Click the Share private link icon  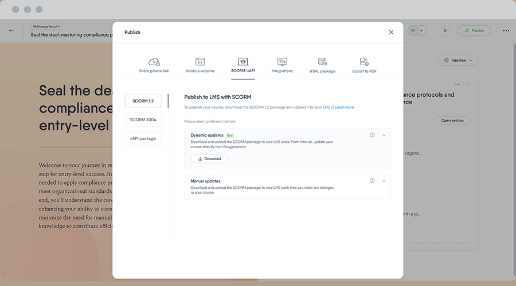click(154, 62)
